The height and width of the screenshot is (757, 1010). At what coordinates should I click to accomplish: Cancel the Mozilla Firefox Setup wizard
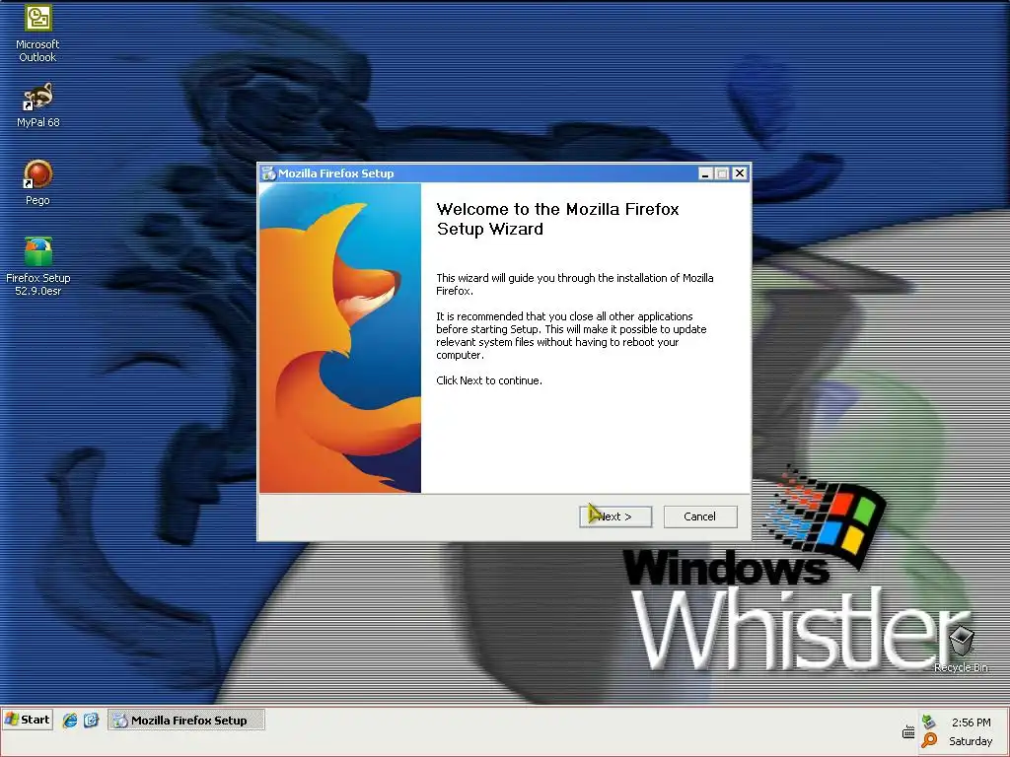[700, 516]
